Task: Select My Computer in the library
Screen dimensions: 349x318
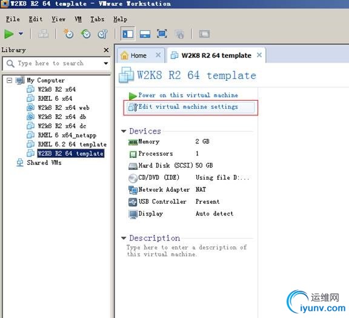Action: pyautogui.click(x=45, y=80)
